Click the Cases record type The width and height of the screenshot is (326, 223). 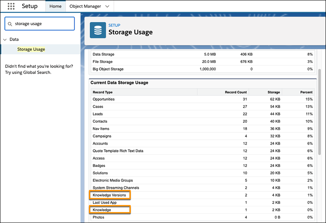[98, 106]
